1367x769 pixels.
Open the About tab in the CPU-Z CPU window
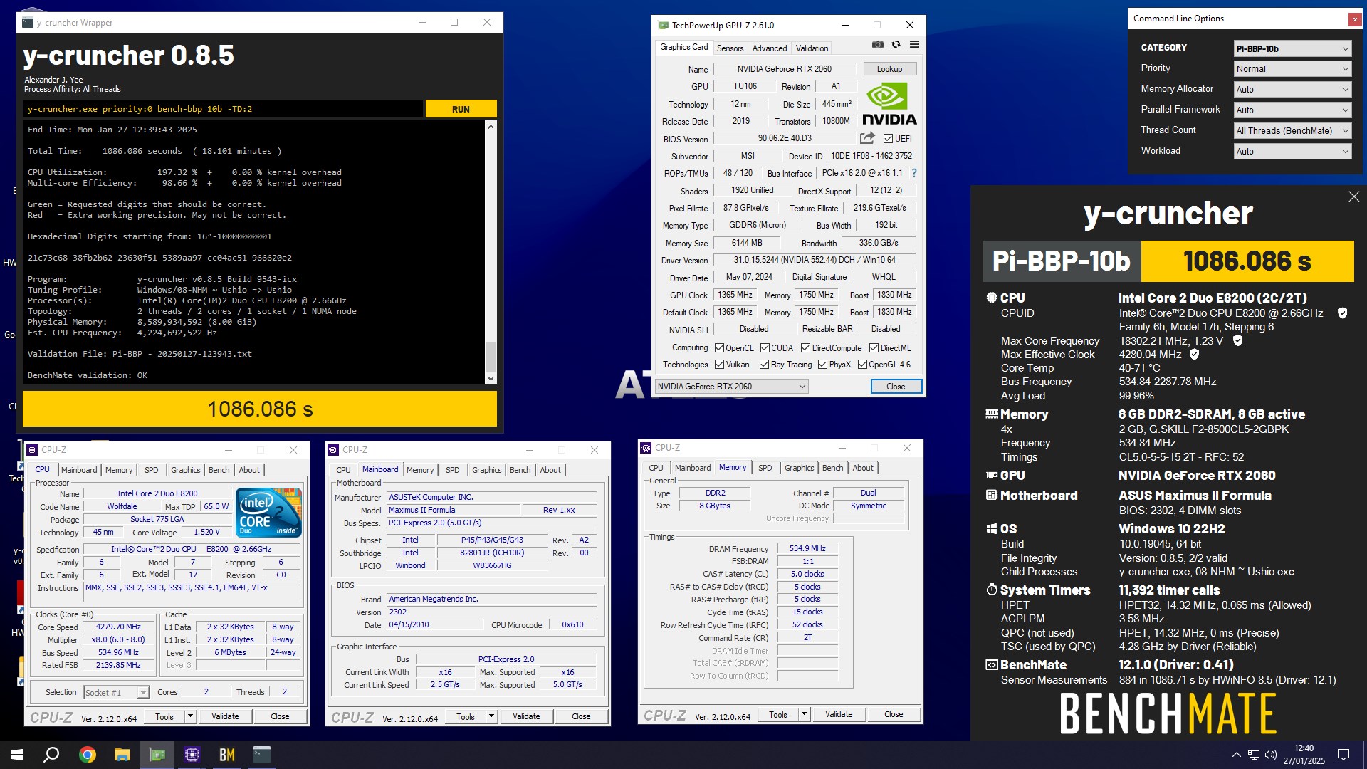(x=249, y=470)
